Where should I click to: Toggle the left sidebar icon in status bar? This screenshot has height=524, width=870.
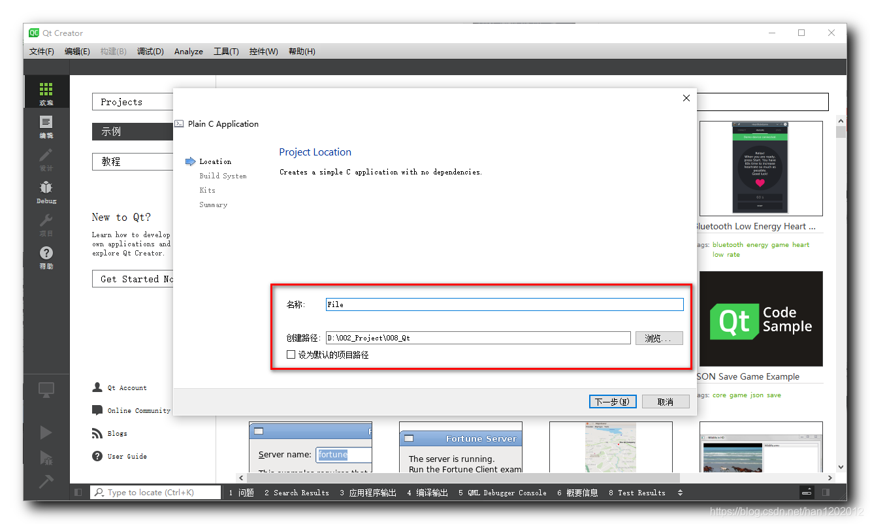coord(78,493)
